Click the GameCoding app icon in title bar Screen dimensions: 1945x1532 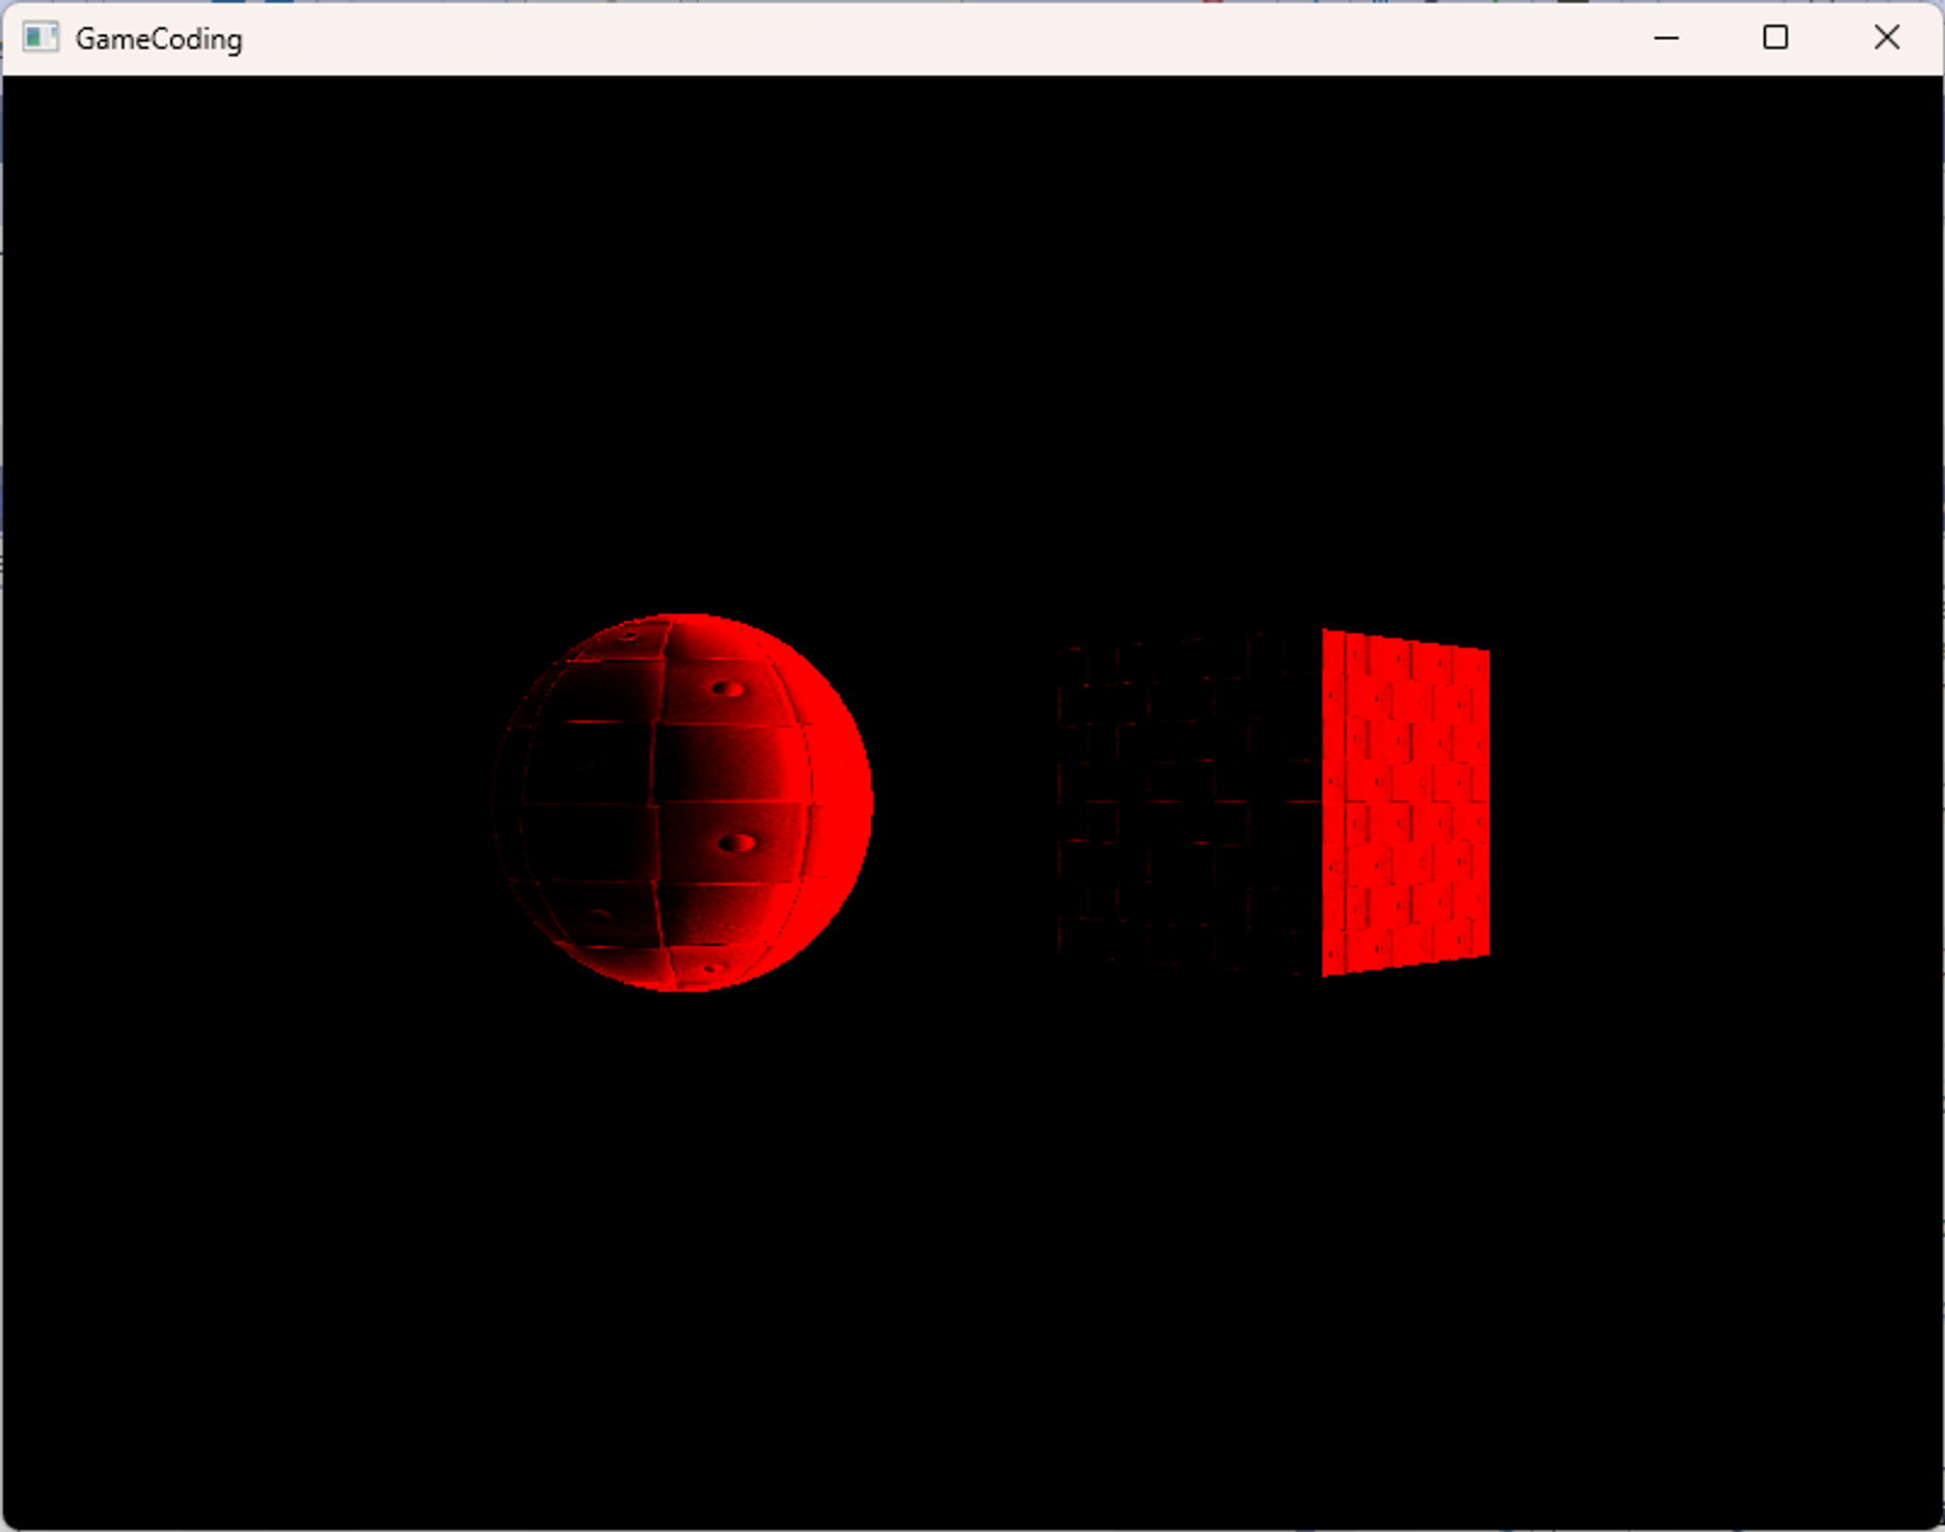(x=40, y=38)
